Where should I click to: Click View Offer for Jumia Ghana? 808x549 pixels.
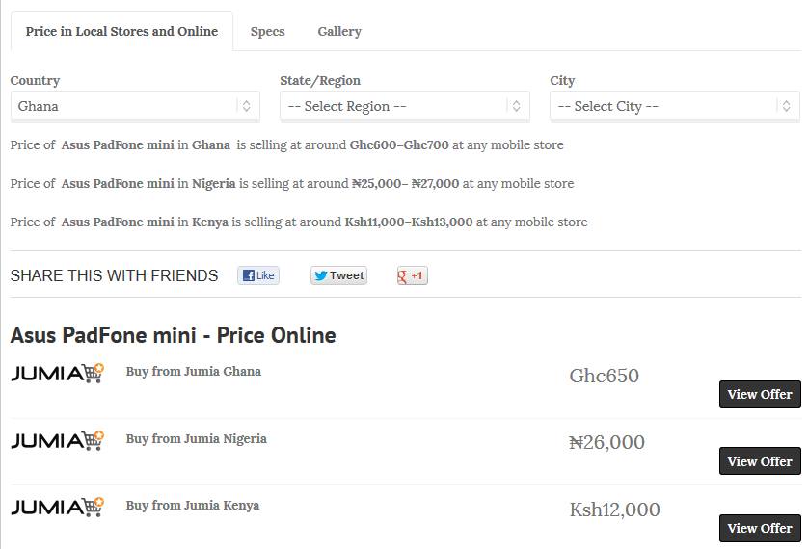pyautogui.click(x=760, y=394)
